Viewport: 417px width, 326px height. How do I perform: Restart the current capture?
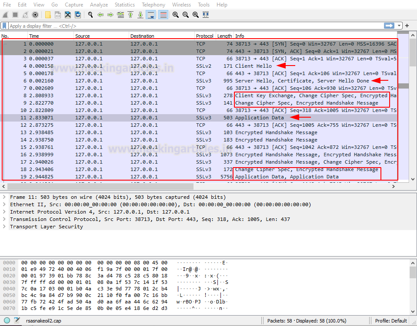25,15
